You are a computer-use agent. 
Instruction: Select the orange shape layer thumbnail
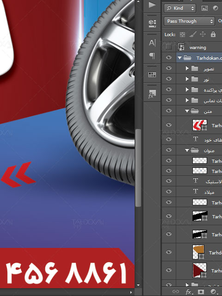tap(199, 252)
